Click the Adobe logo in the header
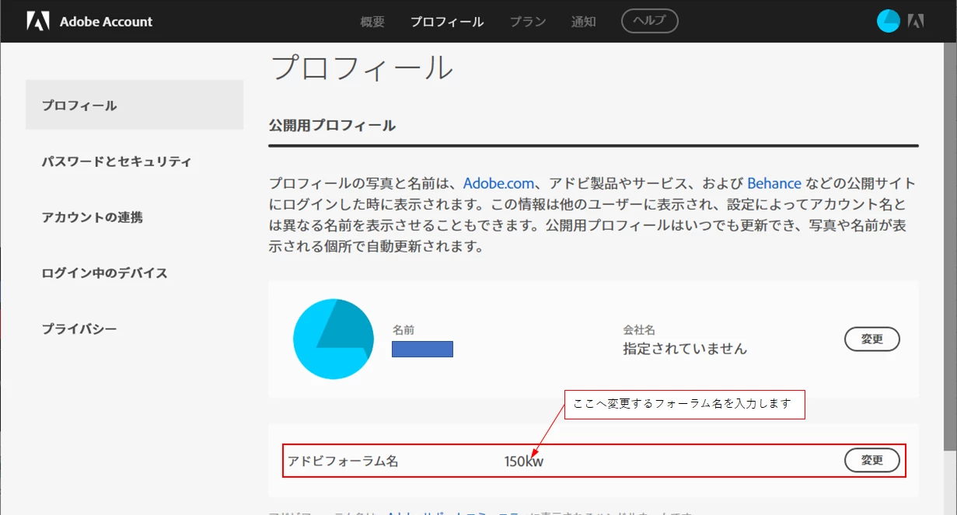The height and width of the screenshot is (515, 957). [38, 21]
